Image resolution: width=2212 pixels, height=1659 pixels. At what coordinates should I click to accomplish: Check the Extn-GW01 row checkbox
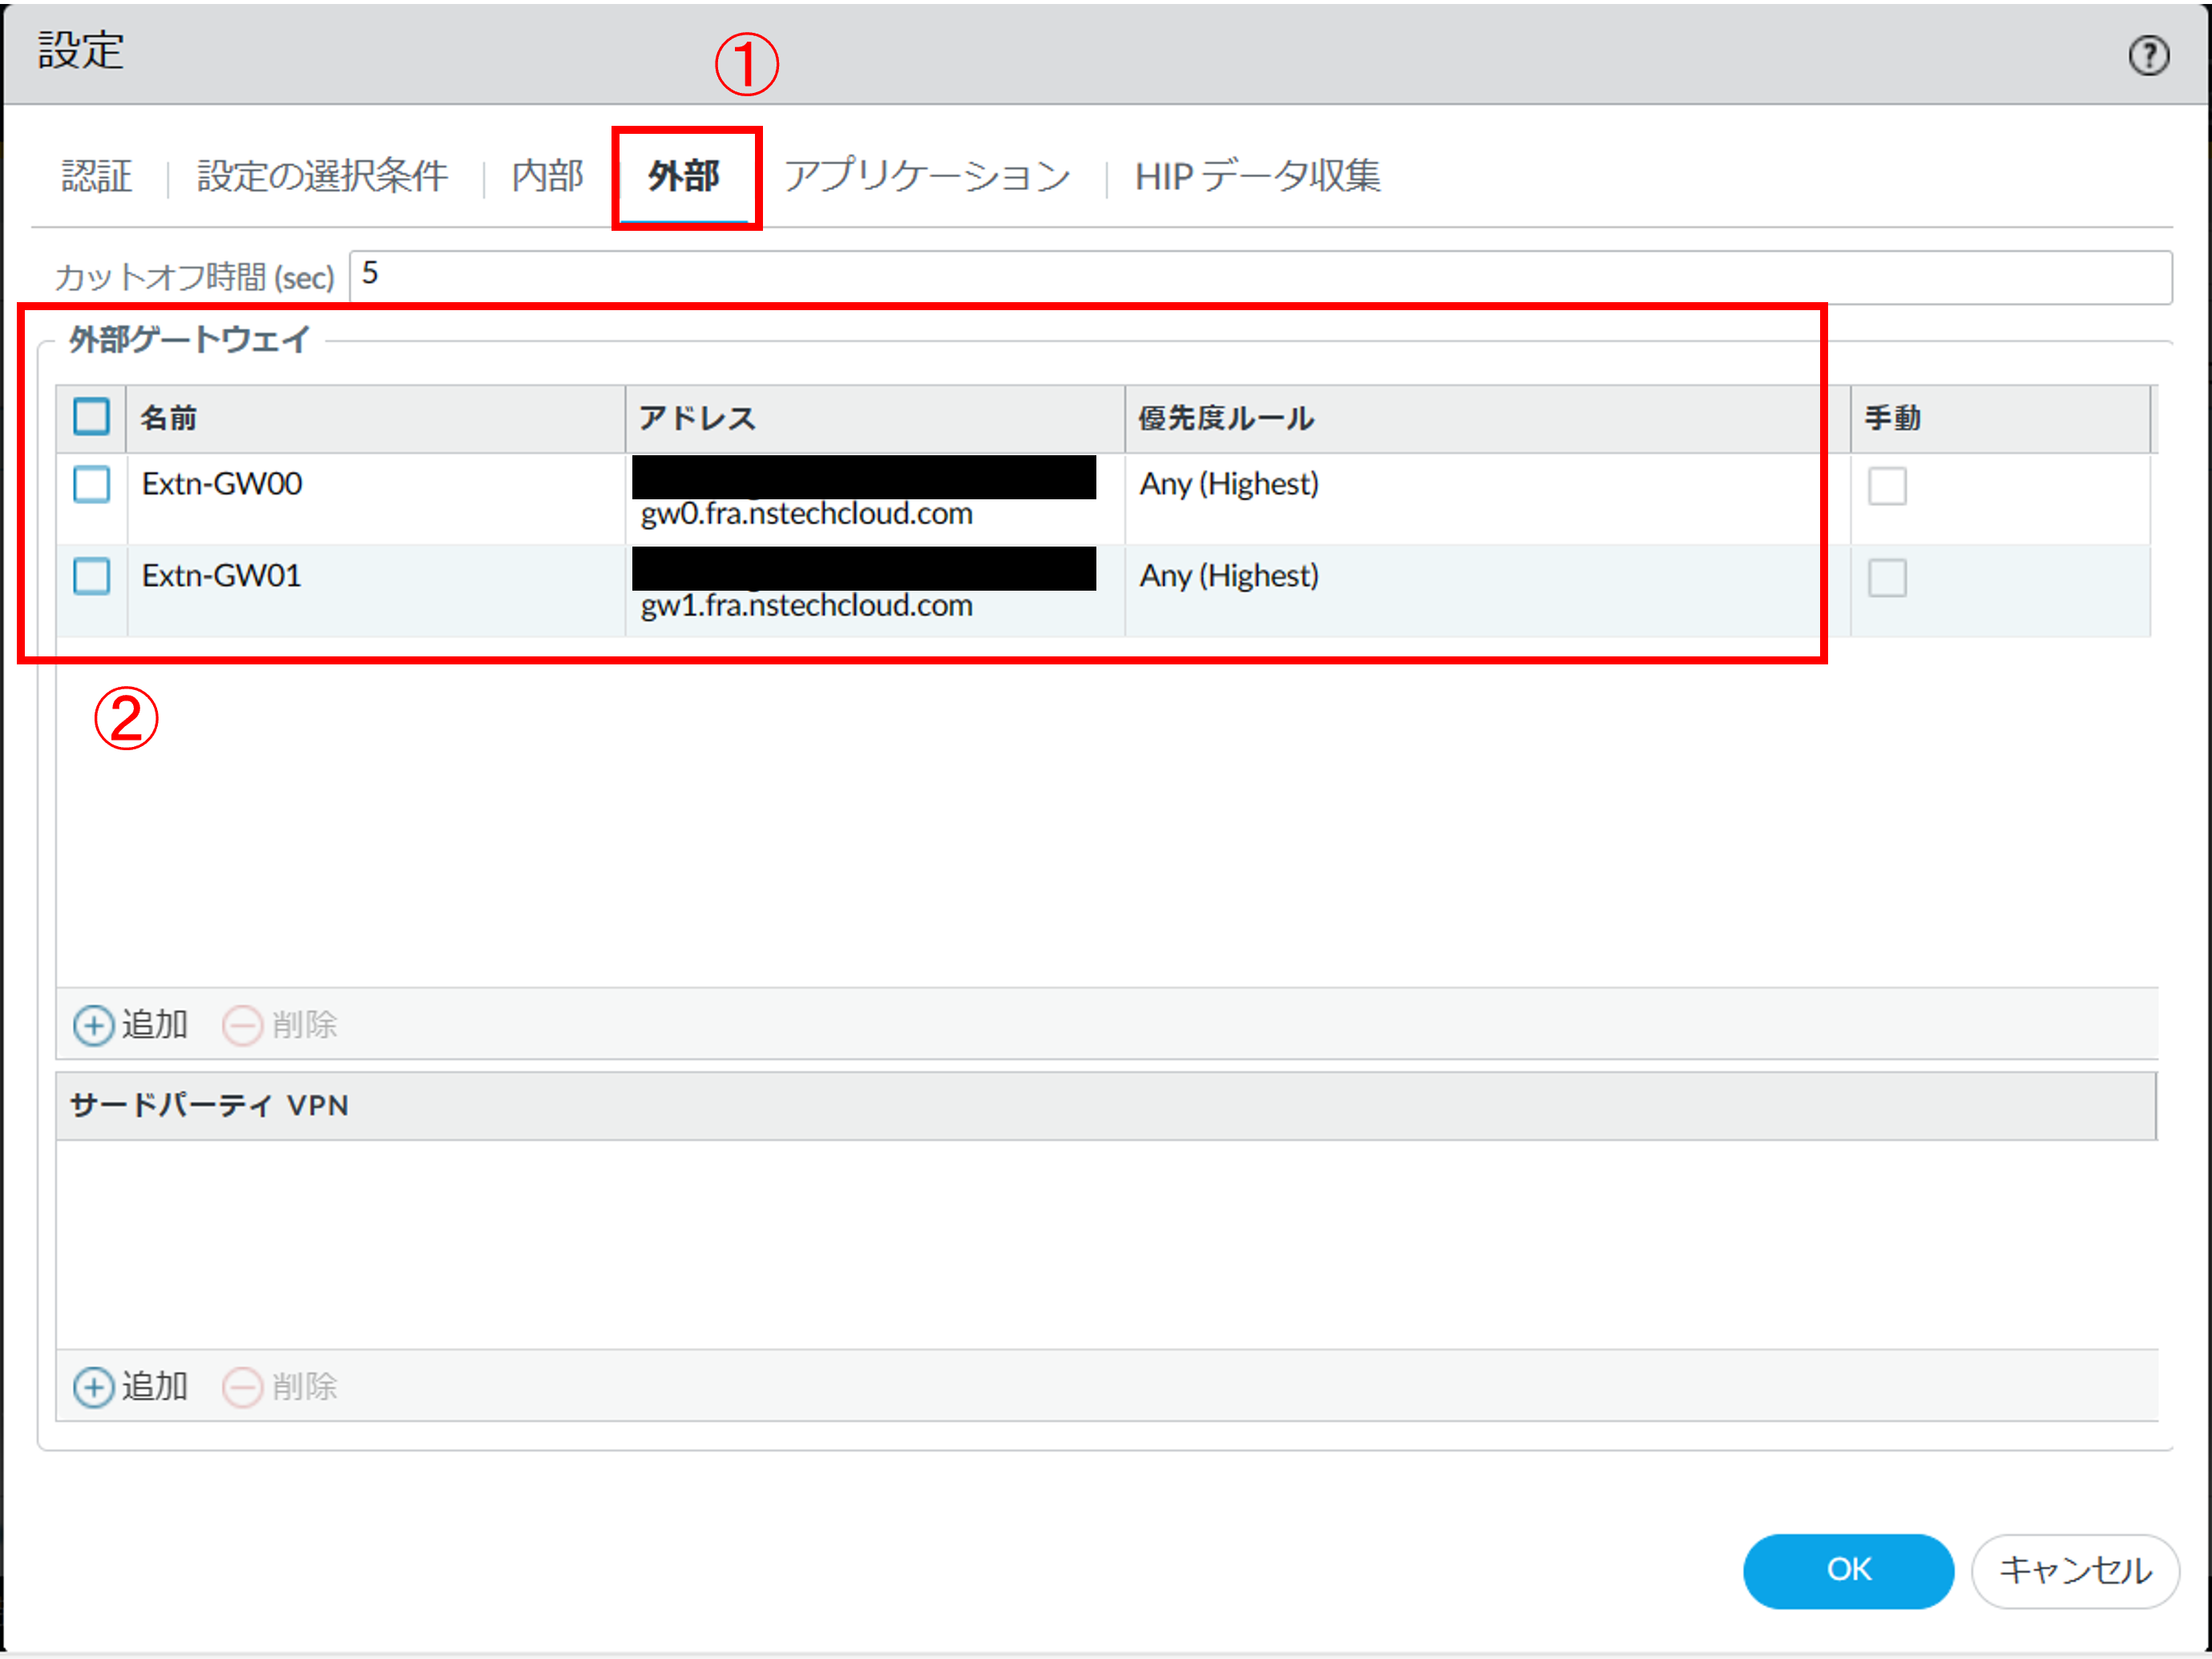[91, 577]
